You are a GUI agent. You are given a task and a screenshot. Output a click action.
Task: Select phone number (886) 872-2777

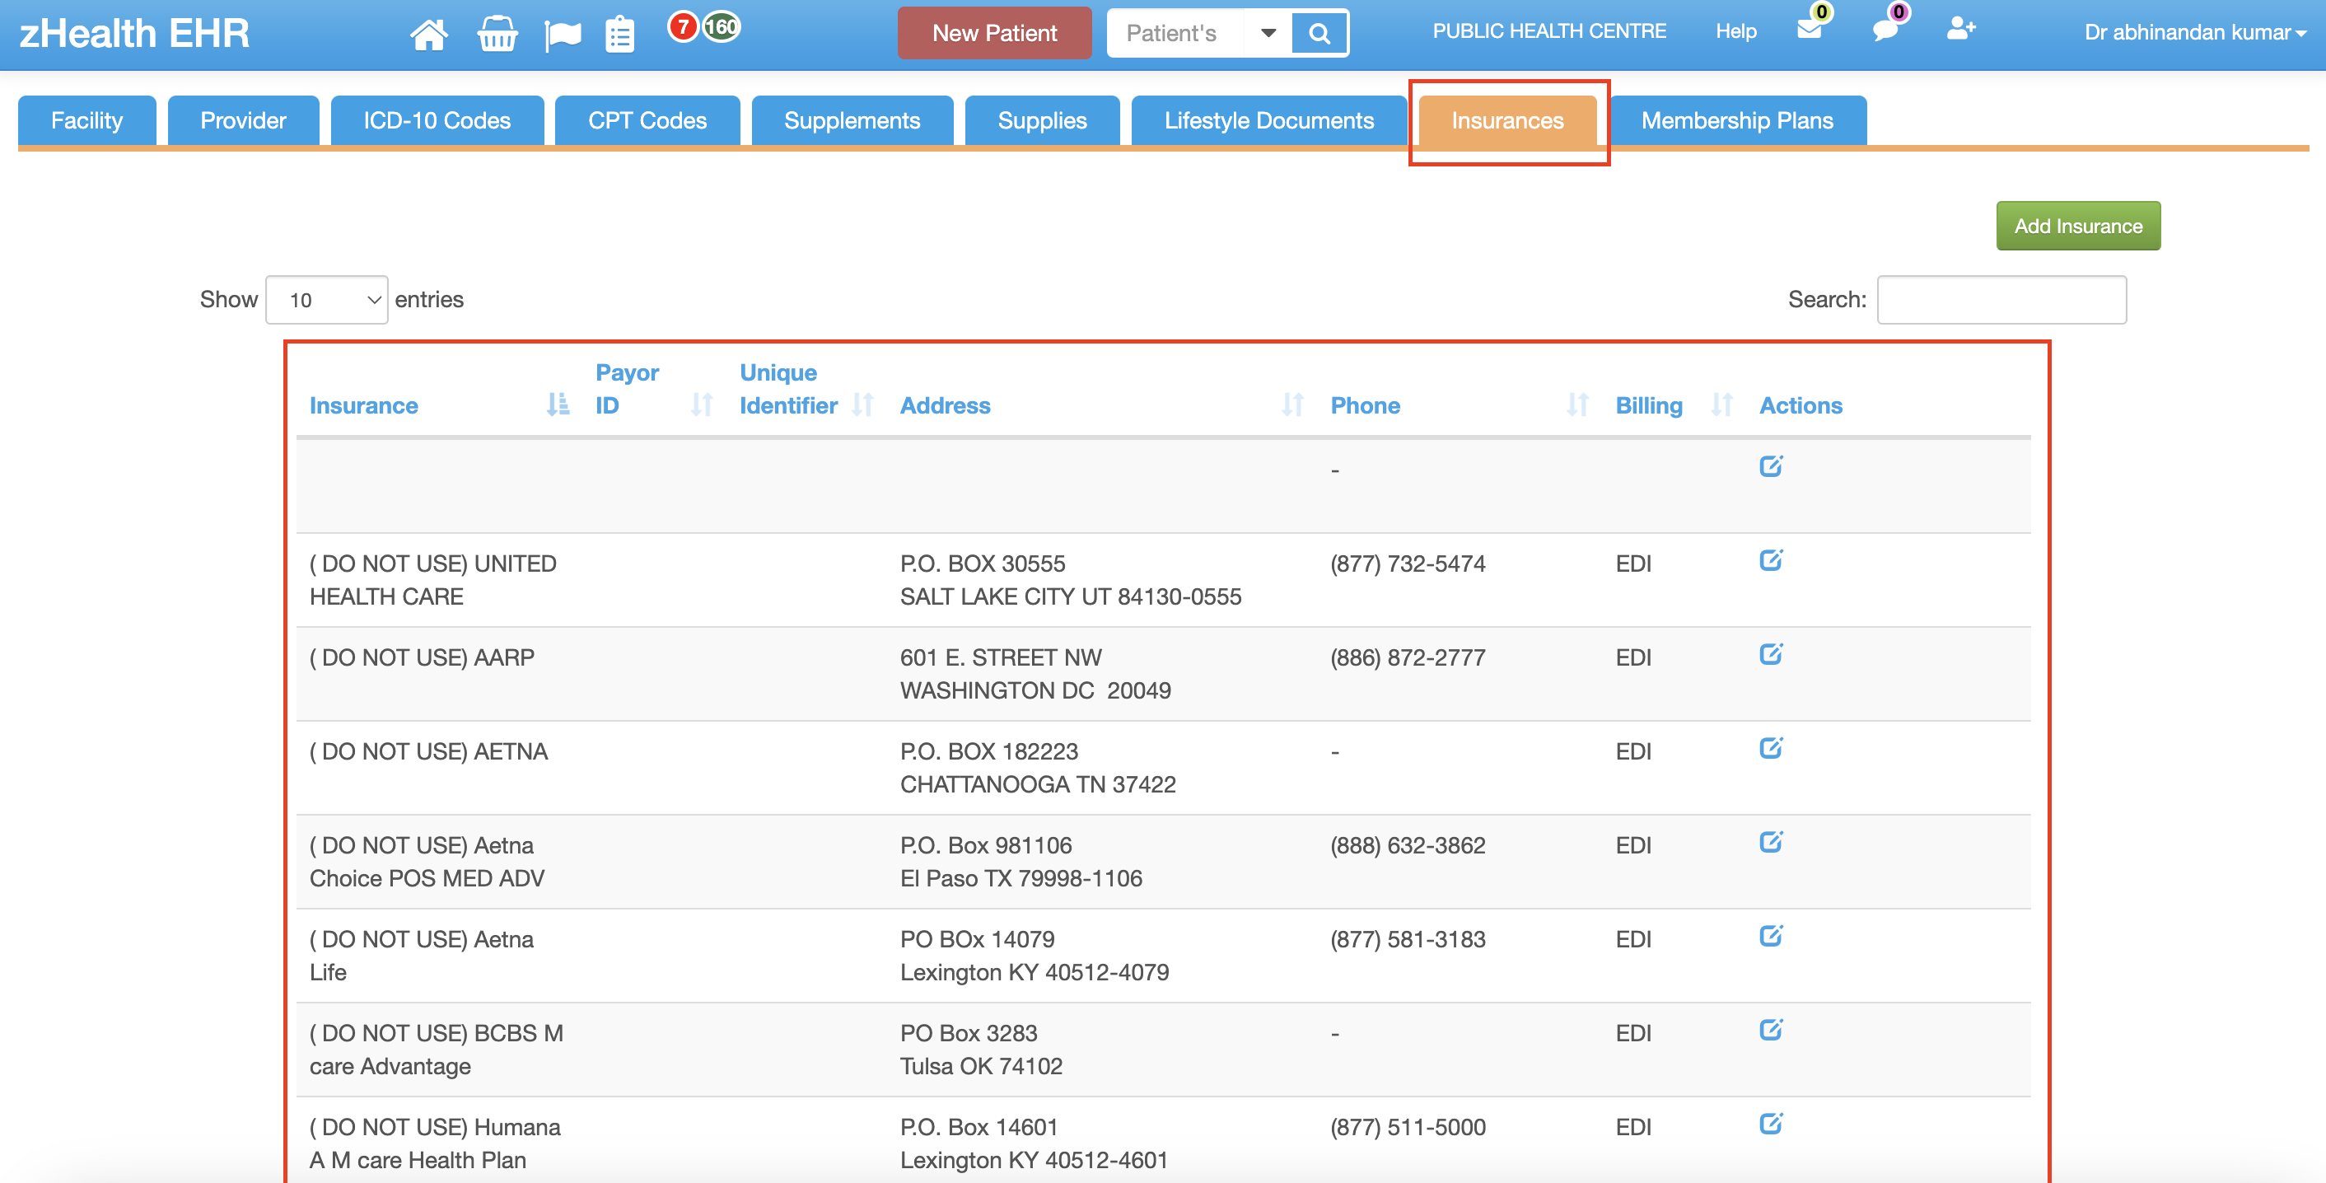click(1408, 657)
